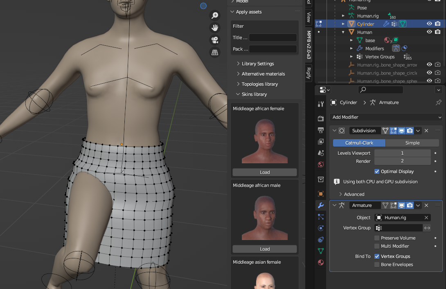Open the Object Constraints properties icon

pos(321,240)
